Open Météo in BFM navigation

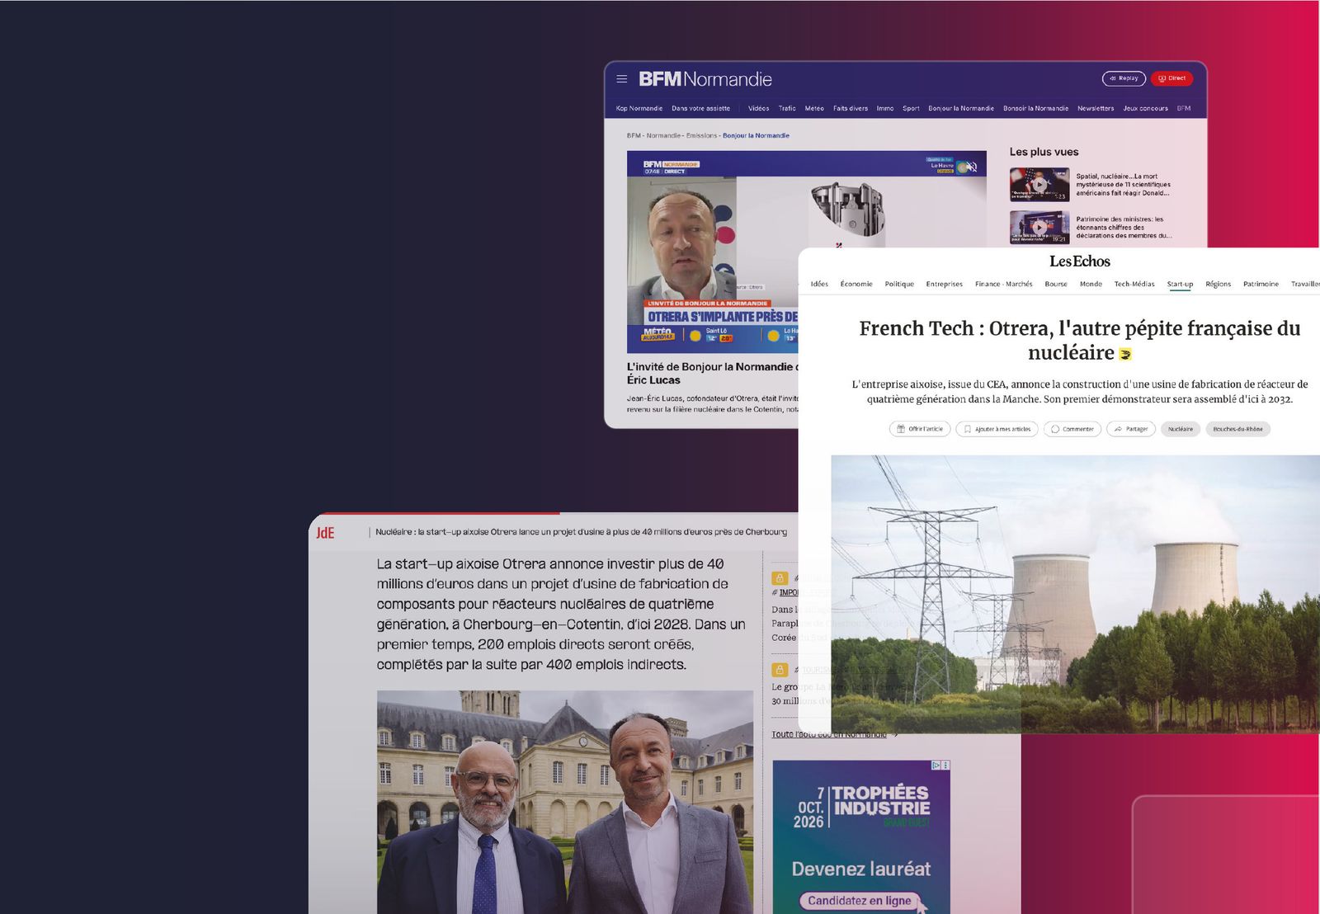[814, 108]
